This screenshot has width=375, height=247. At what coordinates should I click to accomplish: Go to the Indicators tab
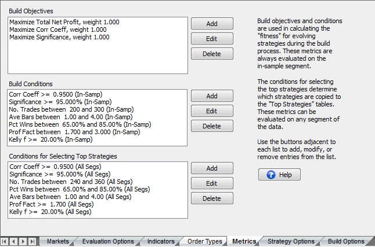[x=161, y=241]
